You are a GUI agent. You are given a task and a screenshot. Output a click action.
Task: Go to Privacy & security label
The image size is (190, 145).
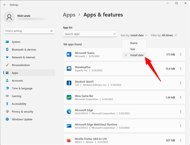coord(23,111)
